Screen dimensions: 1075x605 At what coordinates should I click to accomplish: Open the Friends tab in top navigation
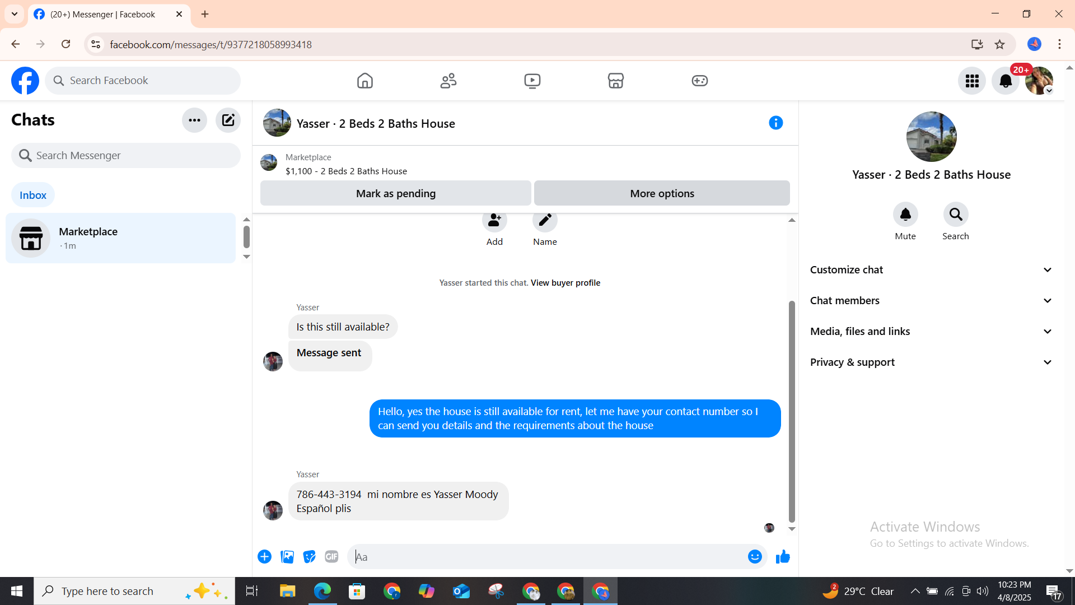448,81
